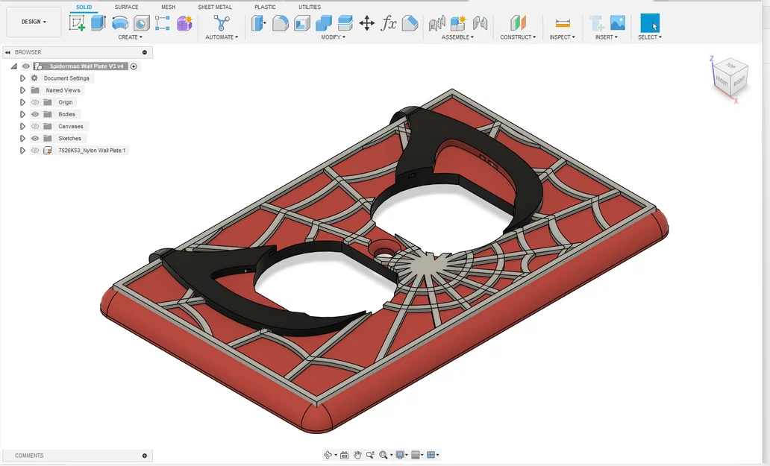The height and width of the screenshot is (466, 770).
Task: Select the Revolve tool icon
Action: 120,22
